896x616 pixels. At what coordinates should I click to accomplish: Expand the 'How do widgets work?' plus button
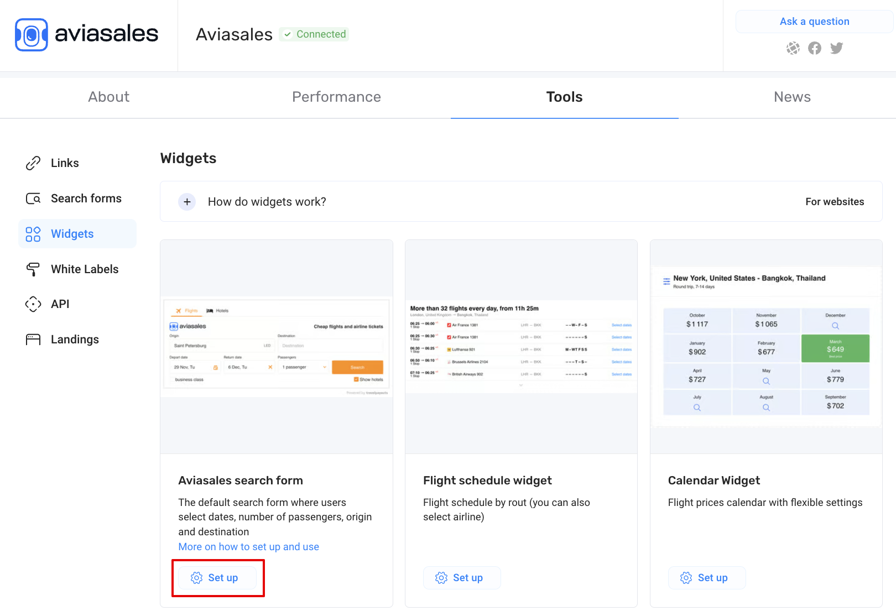click(187, 202)
